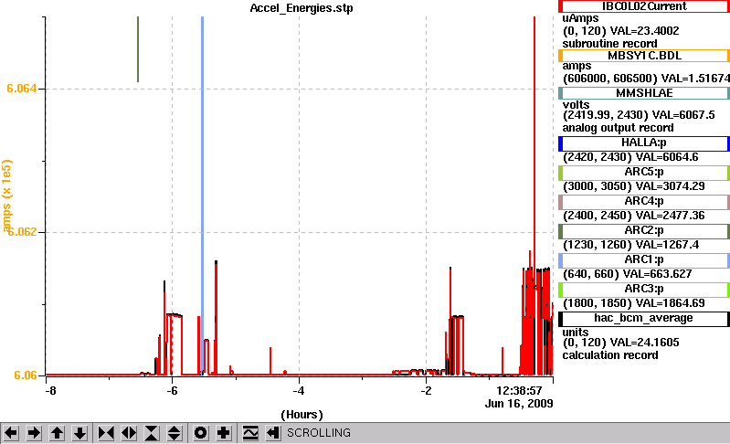Image resolution: width=730 pixels, height=444 pixels.
Task: Click the Jun 16, 2009 date label
Action: pos(519,404)
